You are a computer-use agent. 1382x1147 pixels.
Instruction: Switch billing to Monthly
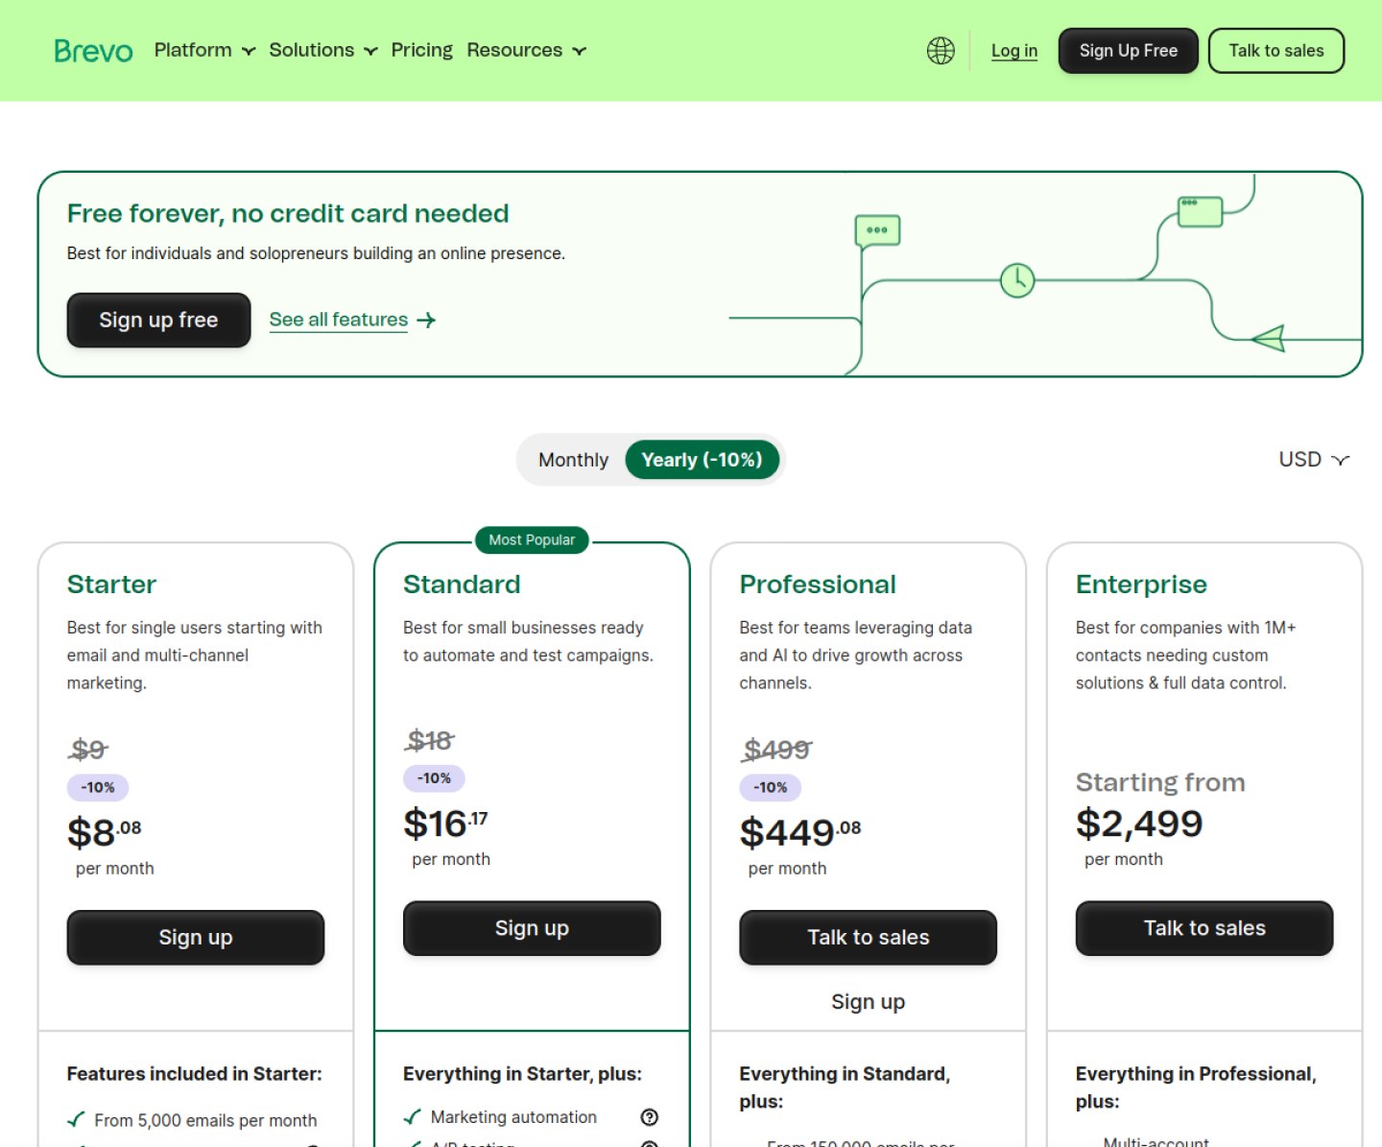[x=573, y=460]
